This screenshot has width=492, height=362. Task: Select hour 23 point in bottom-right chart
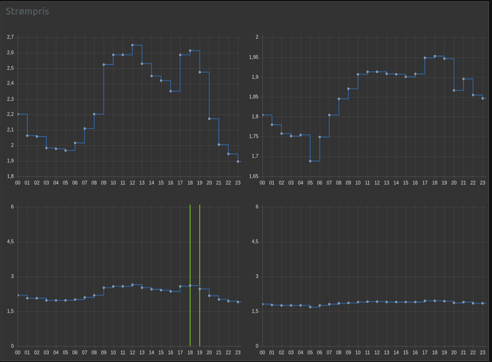coord(483,303)
